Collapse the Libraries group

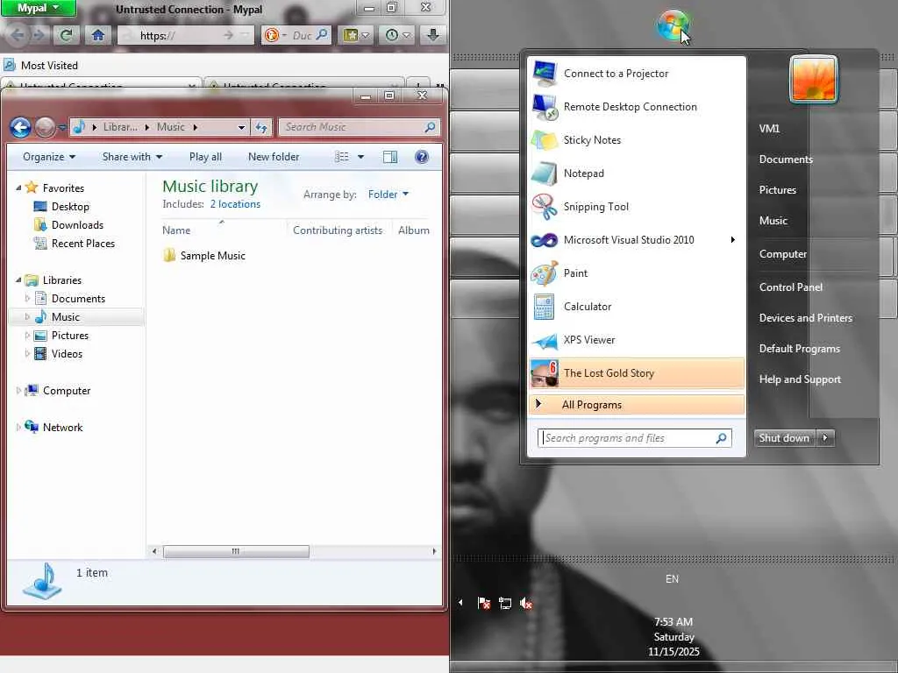tap(18, 280)
